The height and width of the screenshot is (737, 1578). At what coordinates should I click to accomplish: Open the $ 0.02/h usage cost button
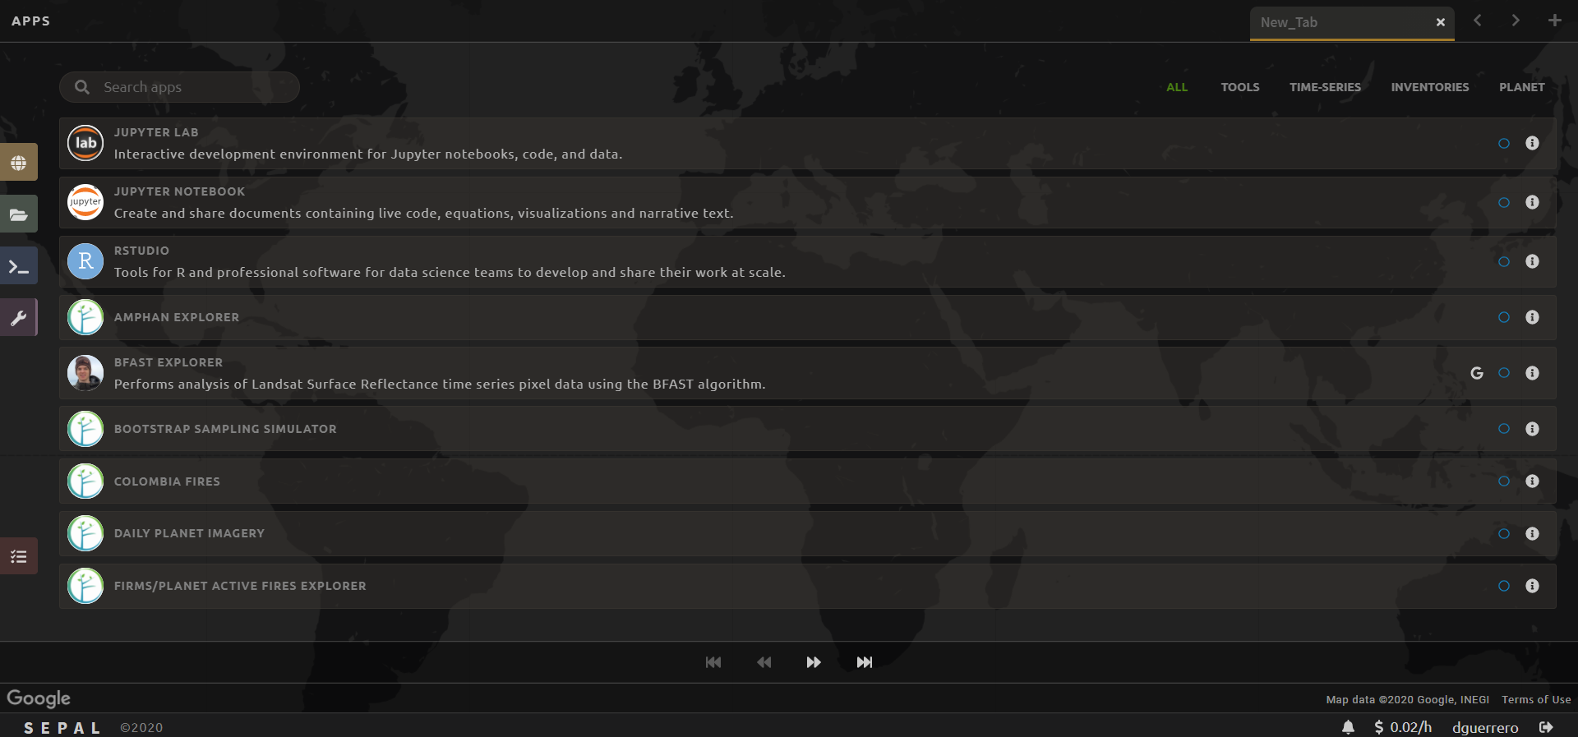pos(1403,727)
